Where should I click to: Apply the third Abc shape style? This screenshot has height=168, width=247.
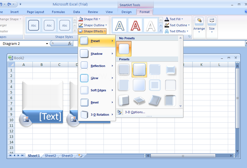[x=65, y=25]
